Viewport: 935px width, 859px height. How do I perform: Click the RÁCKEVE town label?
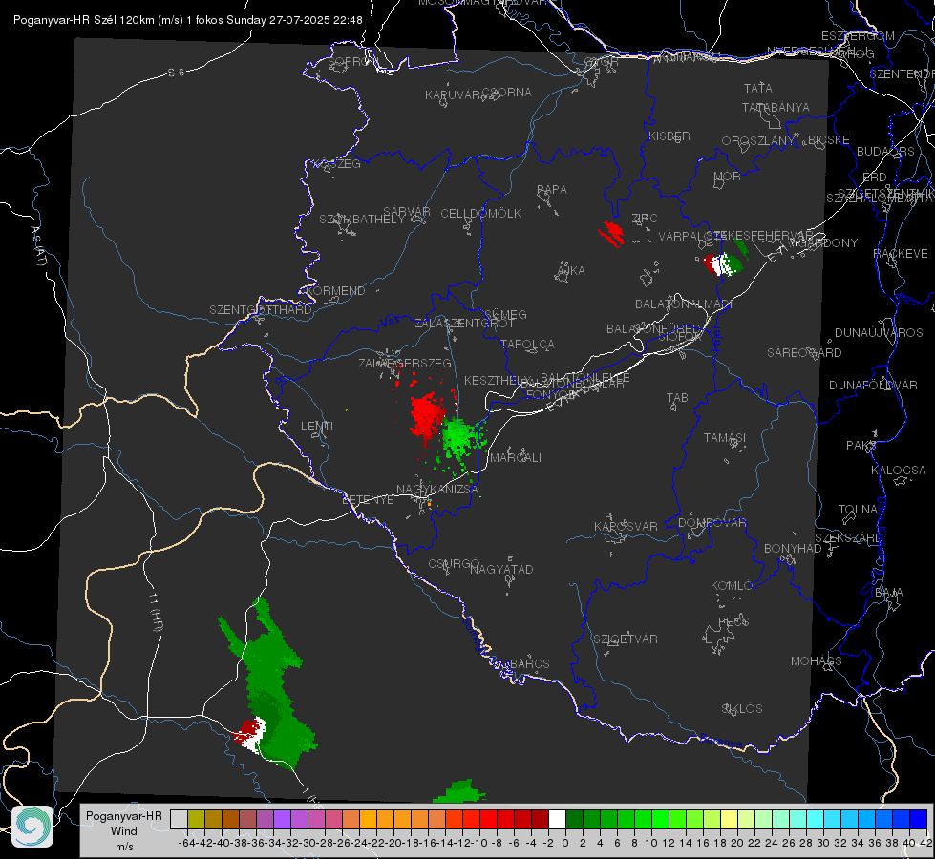pos(901,254)
